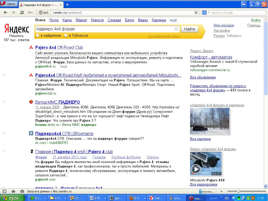Click the password wand key icon

point(30,13)
